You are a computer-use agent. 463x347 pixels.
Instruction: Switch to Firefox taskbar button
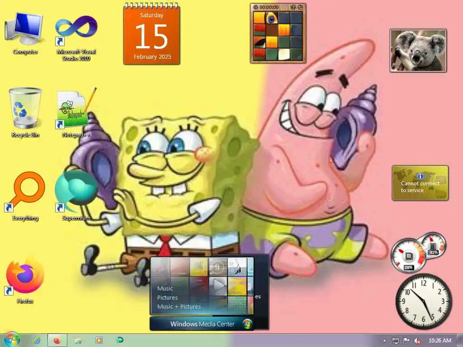pos(57,341)
